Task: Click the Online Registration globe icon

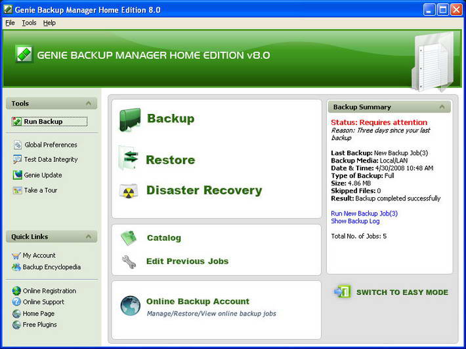Action: (16, 291)
